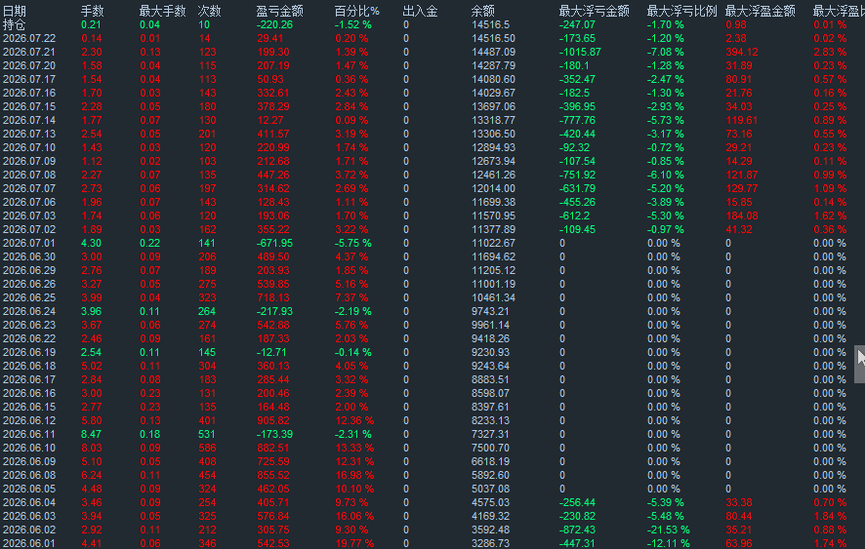Click the 394.12 floating profit cell
The height and width of the screenshot is (549, 865).
click(741, 52)
